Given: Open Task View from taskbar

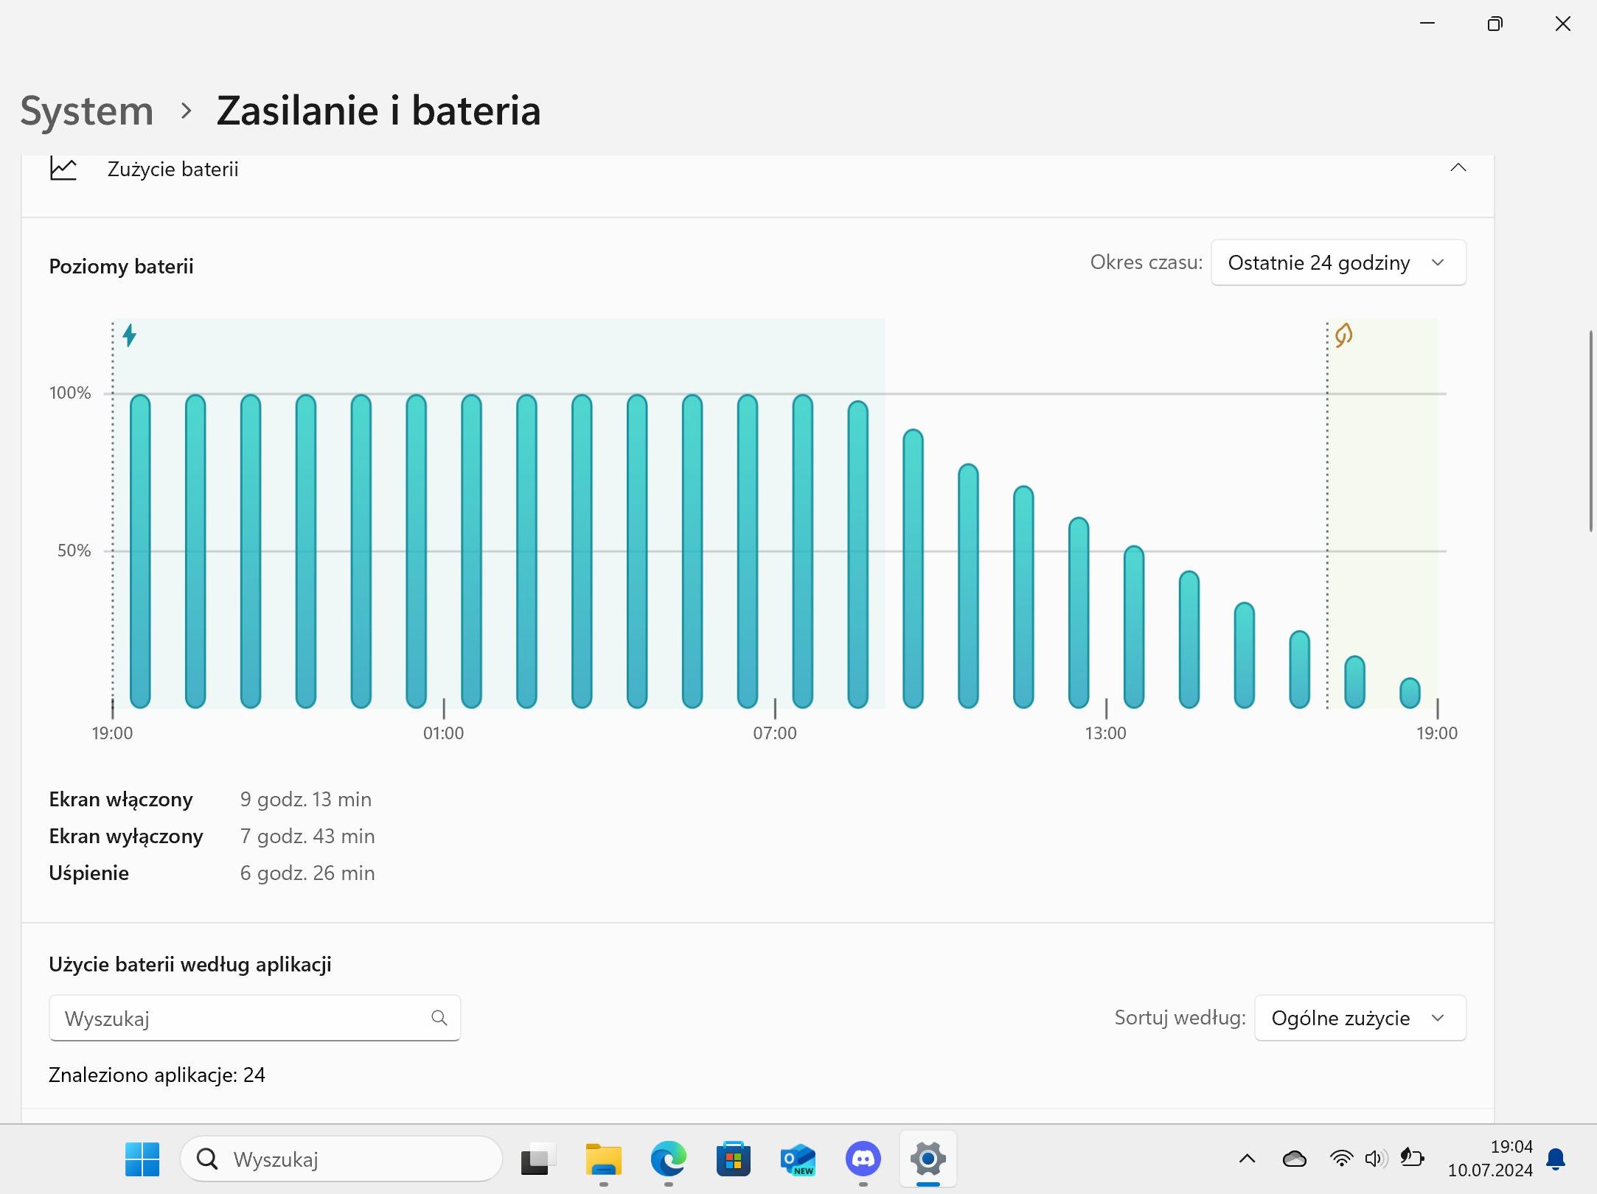Looking at the screenshot, I should point(537,1159).
